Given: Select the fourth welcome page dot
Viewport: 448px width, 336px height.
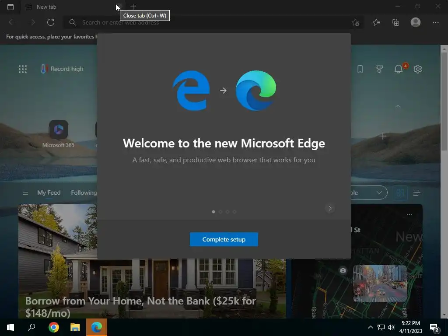Looking at the screenshot, I should click(234, 212).
